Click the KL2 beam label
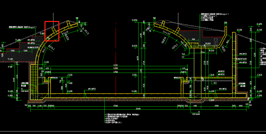The height and width of the screenshot is (134, 266). (183, 54)
